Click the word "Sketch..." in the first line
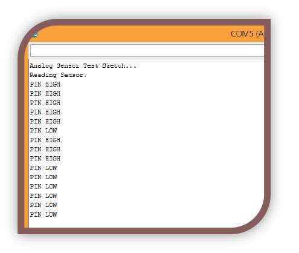This screenshot has height=253, width=299. tap(119, 66)
